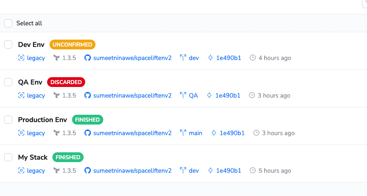
Task: Tick the Select all checkbox
Action: click(8, 23)
